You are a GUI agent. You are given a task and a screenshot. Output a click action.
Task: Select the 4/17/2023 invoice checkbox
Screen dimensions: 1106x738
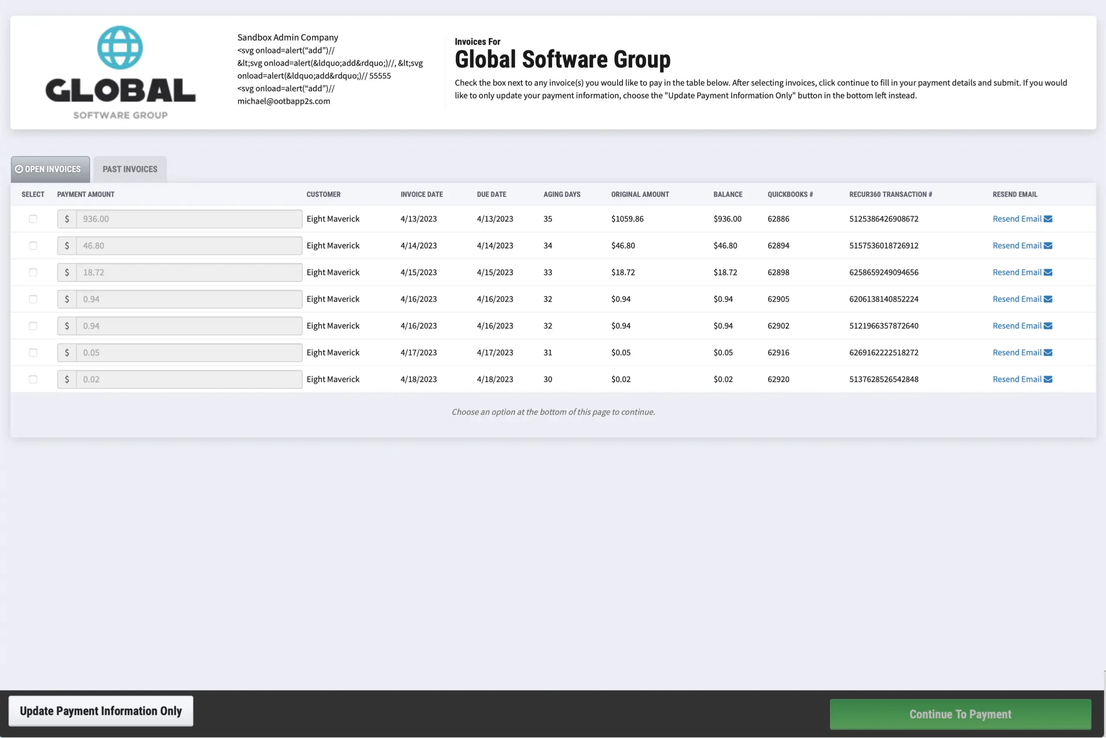coord(33,353)
